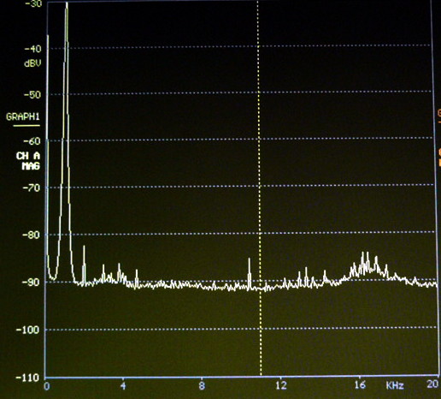Screen dimensions: 441x399
Task: Click the 4 kHz axis tick label
Action: 123,386
